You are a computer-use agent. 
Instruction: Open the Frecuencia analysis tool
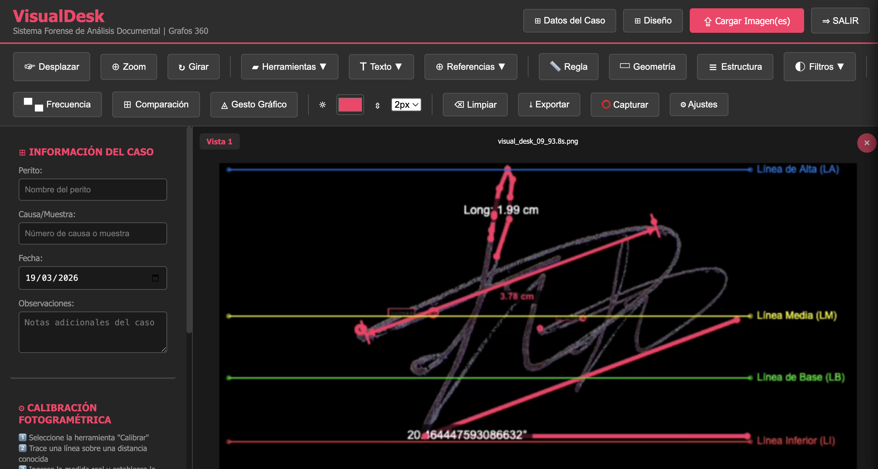pyautogui.click(x=57, y=104)
